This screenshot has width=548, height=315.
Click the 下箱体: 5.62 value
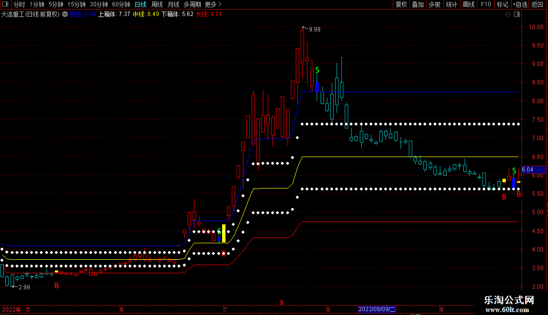coord(177,15)
